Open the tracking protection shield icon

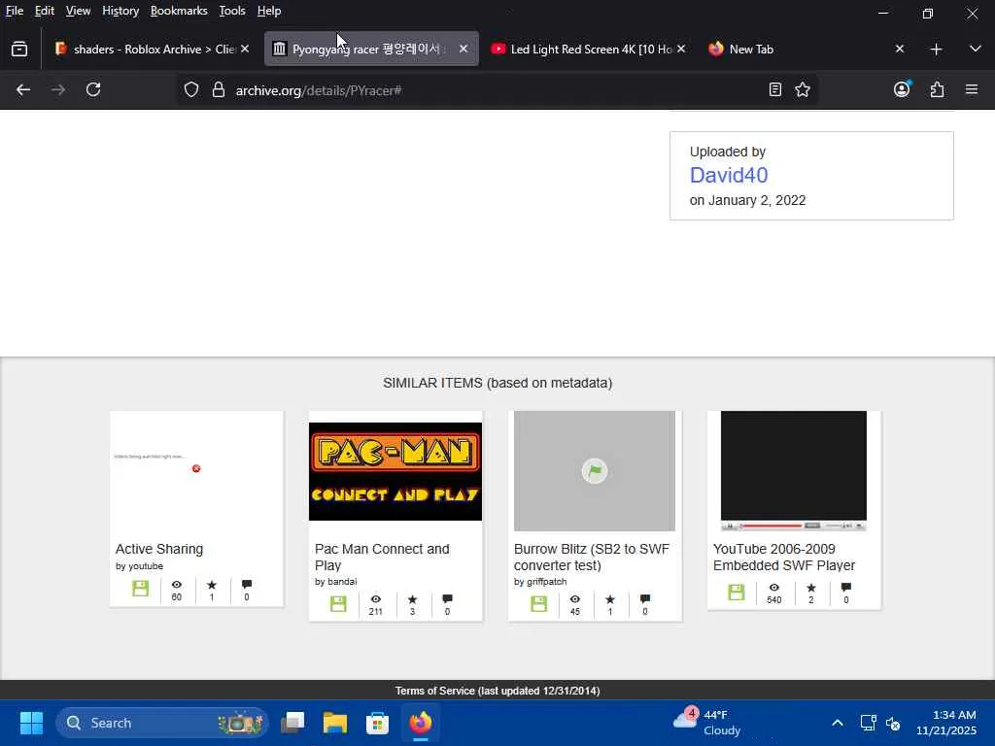(x=191, y=90)
